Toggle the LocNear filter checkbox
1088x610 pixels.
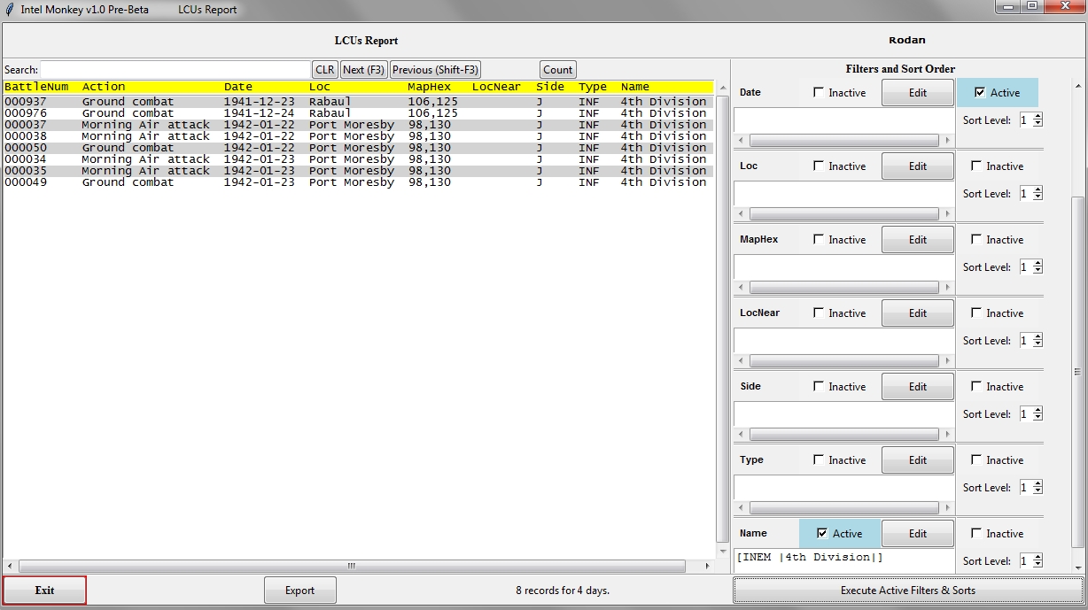818,313
